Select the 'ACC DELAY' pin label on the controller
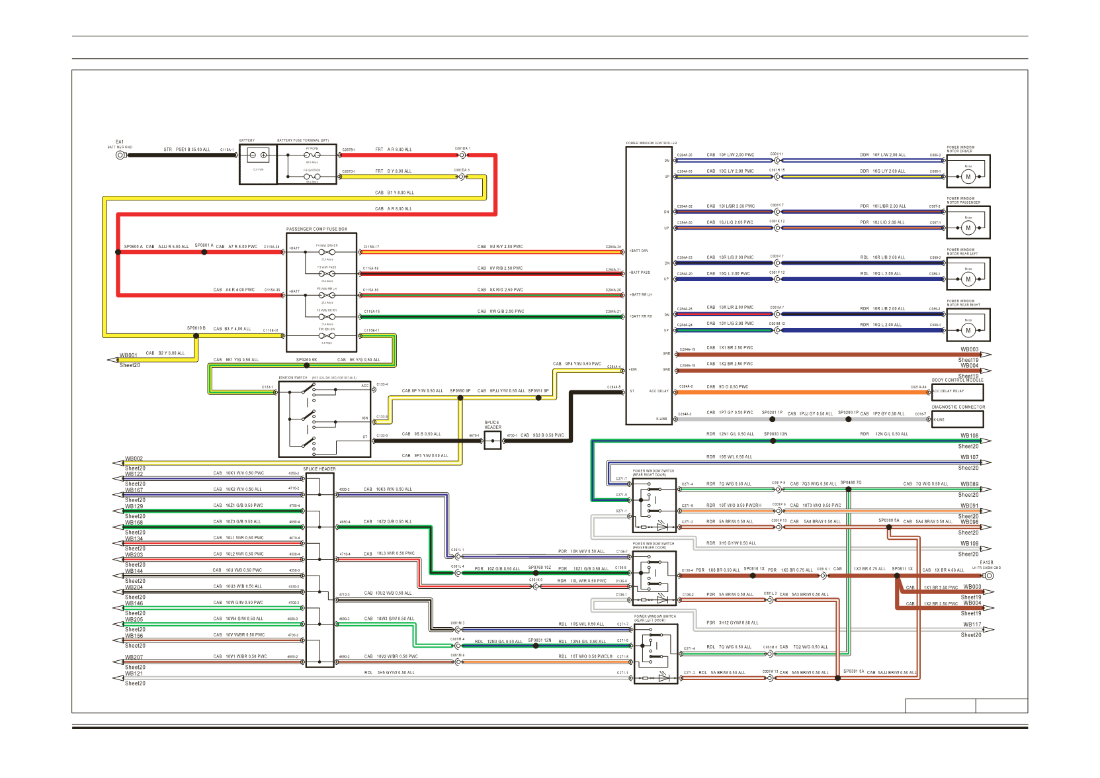The width and height of the screenshot is (1100, 778). pos(659,392)
